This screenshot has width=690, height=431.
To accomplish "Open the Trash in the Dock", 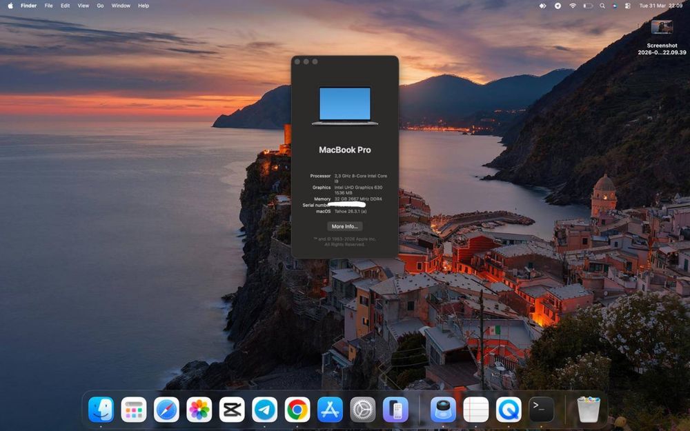I will (589, 410).
